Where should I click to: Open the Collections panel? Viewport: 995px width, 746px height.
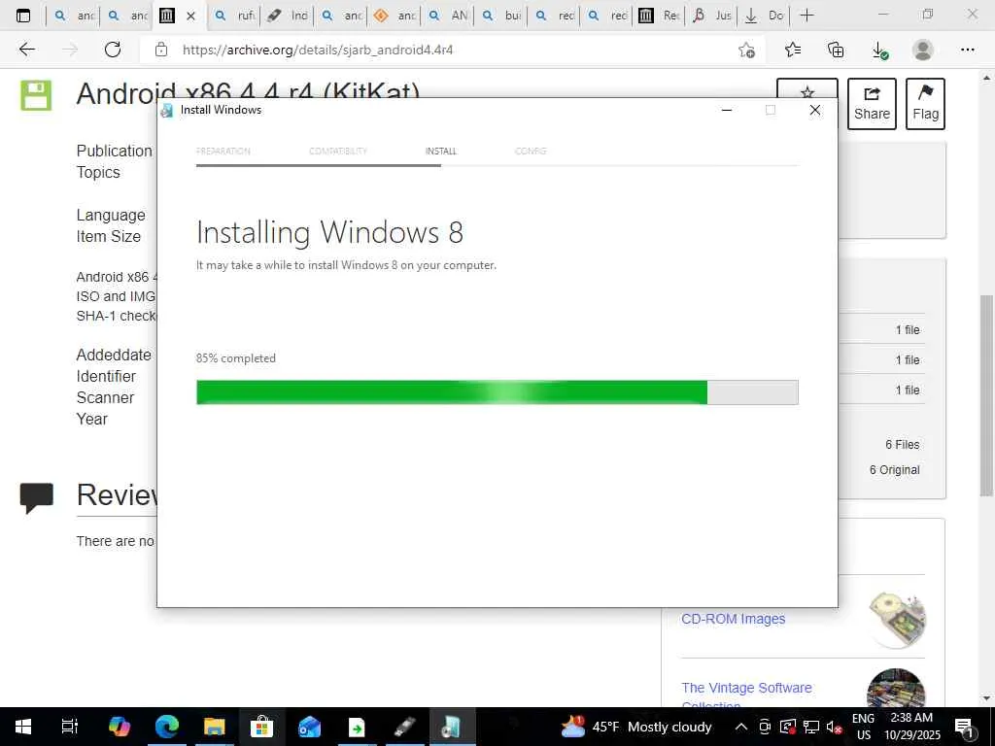[836, 50]
